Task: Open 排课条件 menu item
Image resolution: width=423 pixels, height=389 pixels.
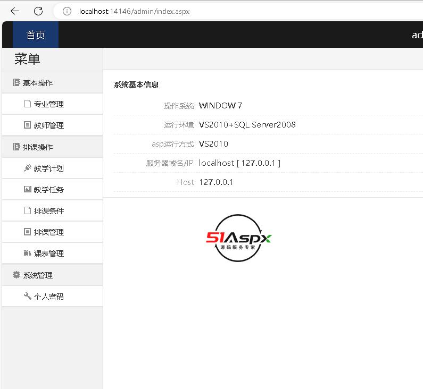Action: coord(52,211)
